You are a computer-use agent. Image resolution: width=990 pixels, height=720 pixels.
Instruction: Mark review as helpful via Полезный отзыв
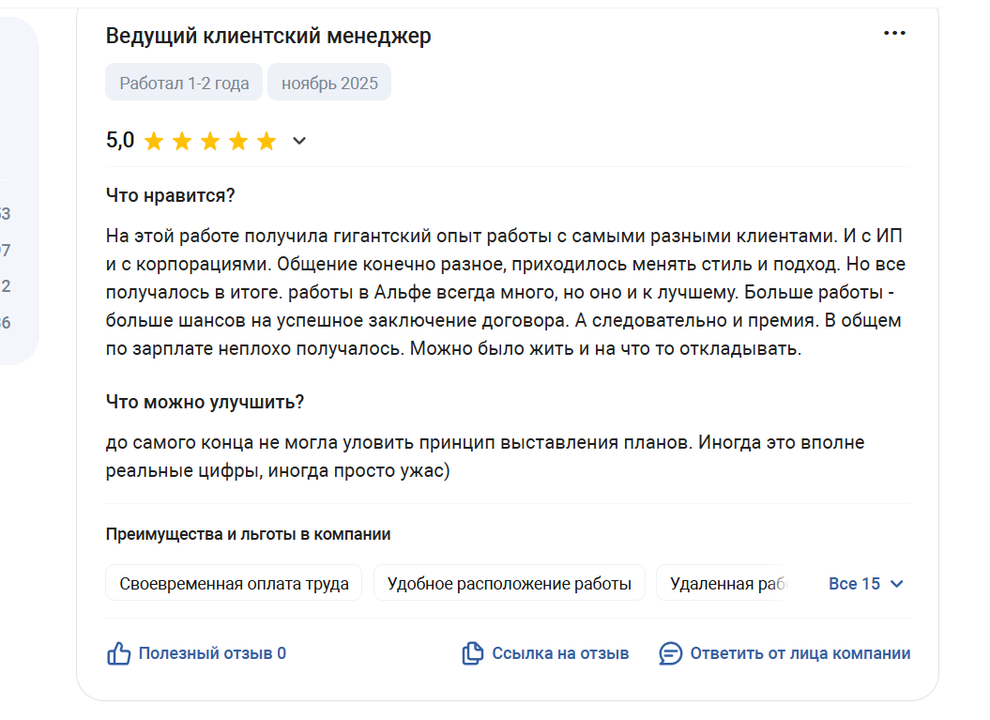[x=212, y=653]
